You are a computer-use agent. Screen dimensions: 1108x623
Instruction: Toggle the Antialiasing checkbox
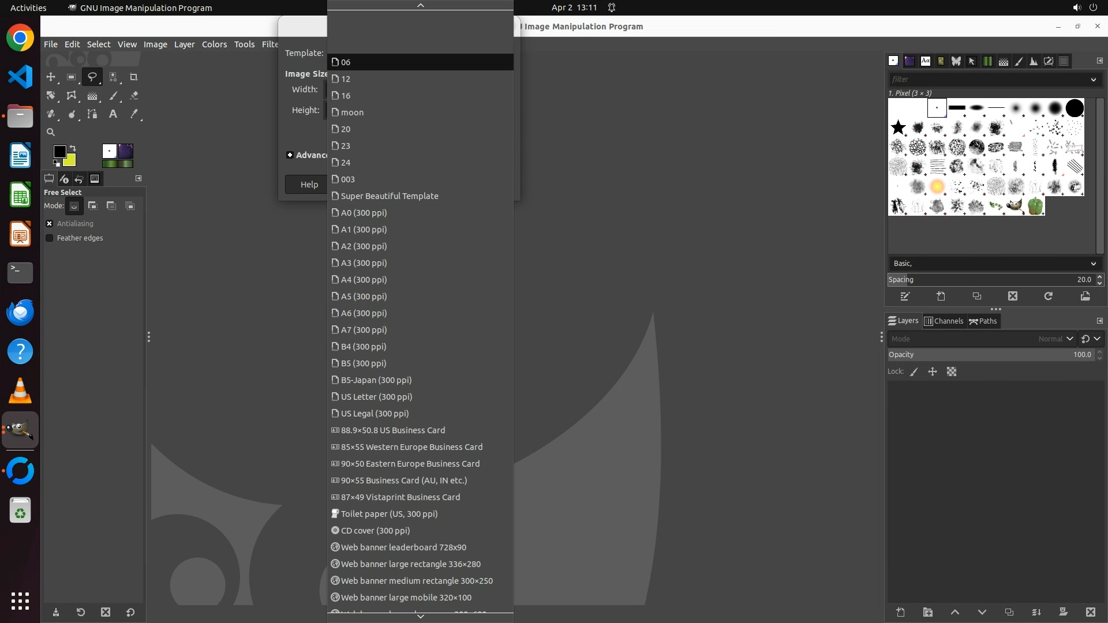point(50,223)
